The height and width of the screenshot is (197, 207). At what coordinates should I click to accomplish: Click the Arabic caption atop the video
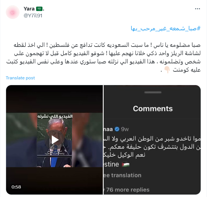(x=55, y=116)
